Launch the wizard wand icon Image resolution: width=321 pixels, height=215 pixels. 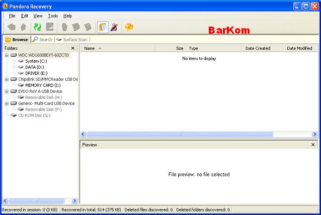pos(114,27)
